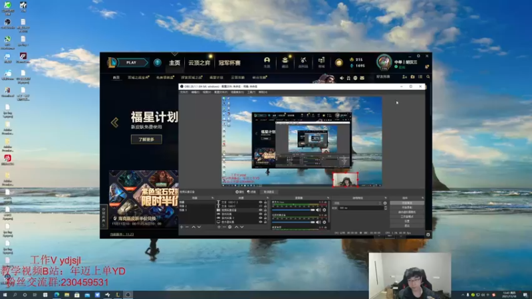This screenshot has width=532, height=299.
Task: Add a source with the sources plus icon
Action: point(219,227)
